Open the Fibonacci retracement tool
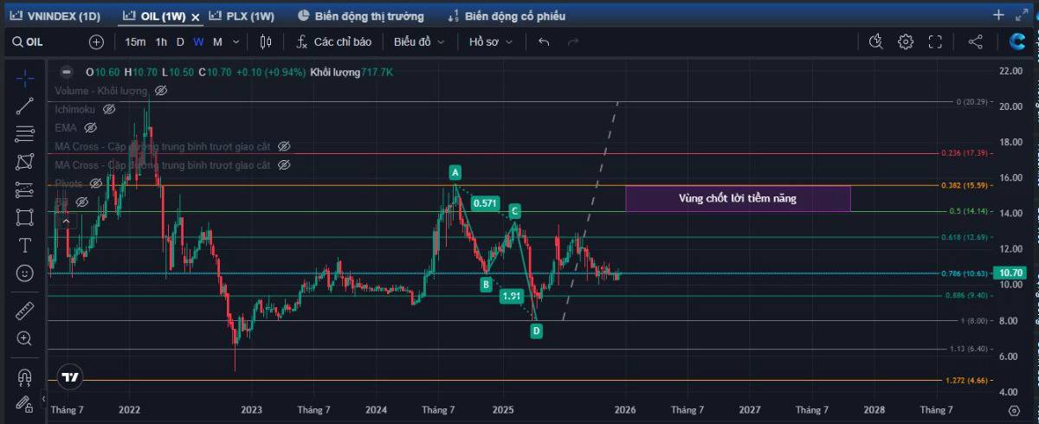 coord(24,133)
